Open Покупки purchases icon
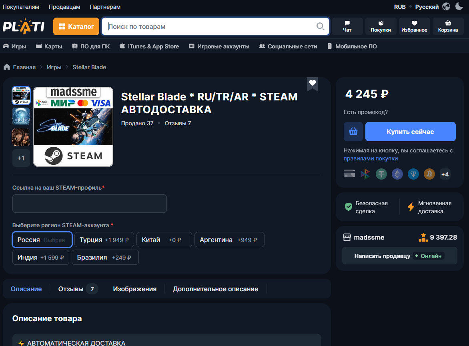This screenshot has width=469, height=346. (381, 26)
